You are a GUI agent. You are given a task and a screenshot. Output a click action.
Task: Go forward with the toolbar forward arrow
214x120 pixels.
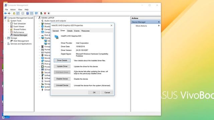pos(9,13)
